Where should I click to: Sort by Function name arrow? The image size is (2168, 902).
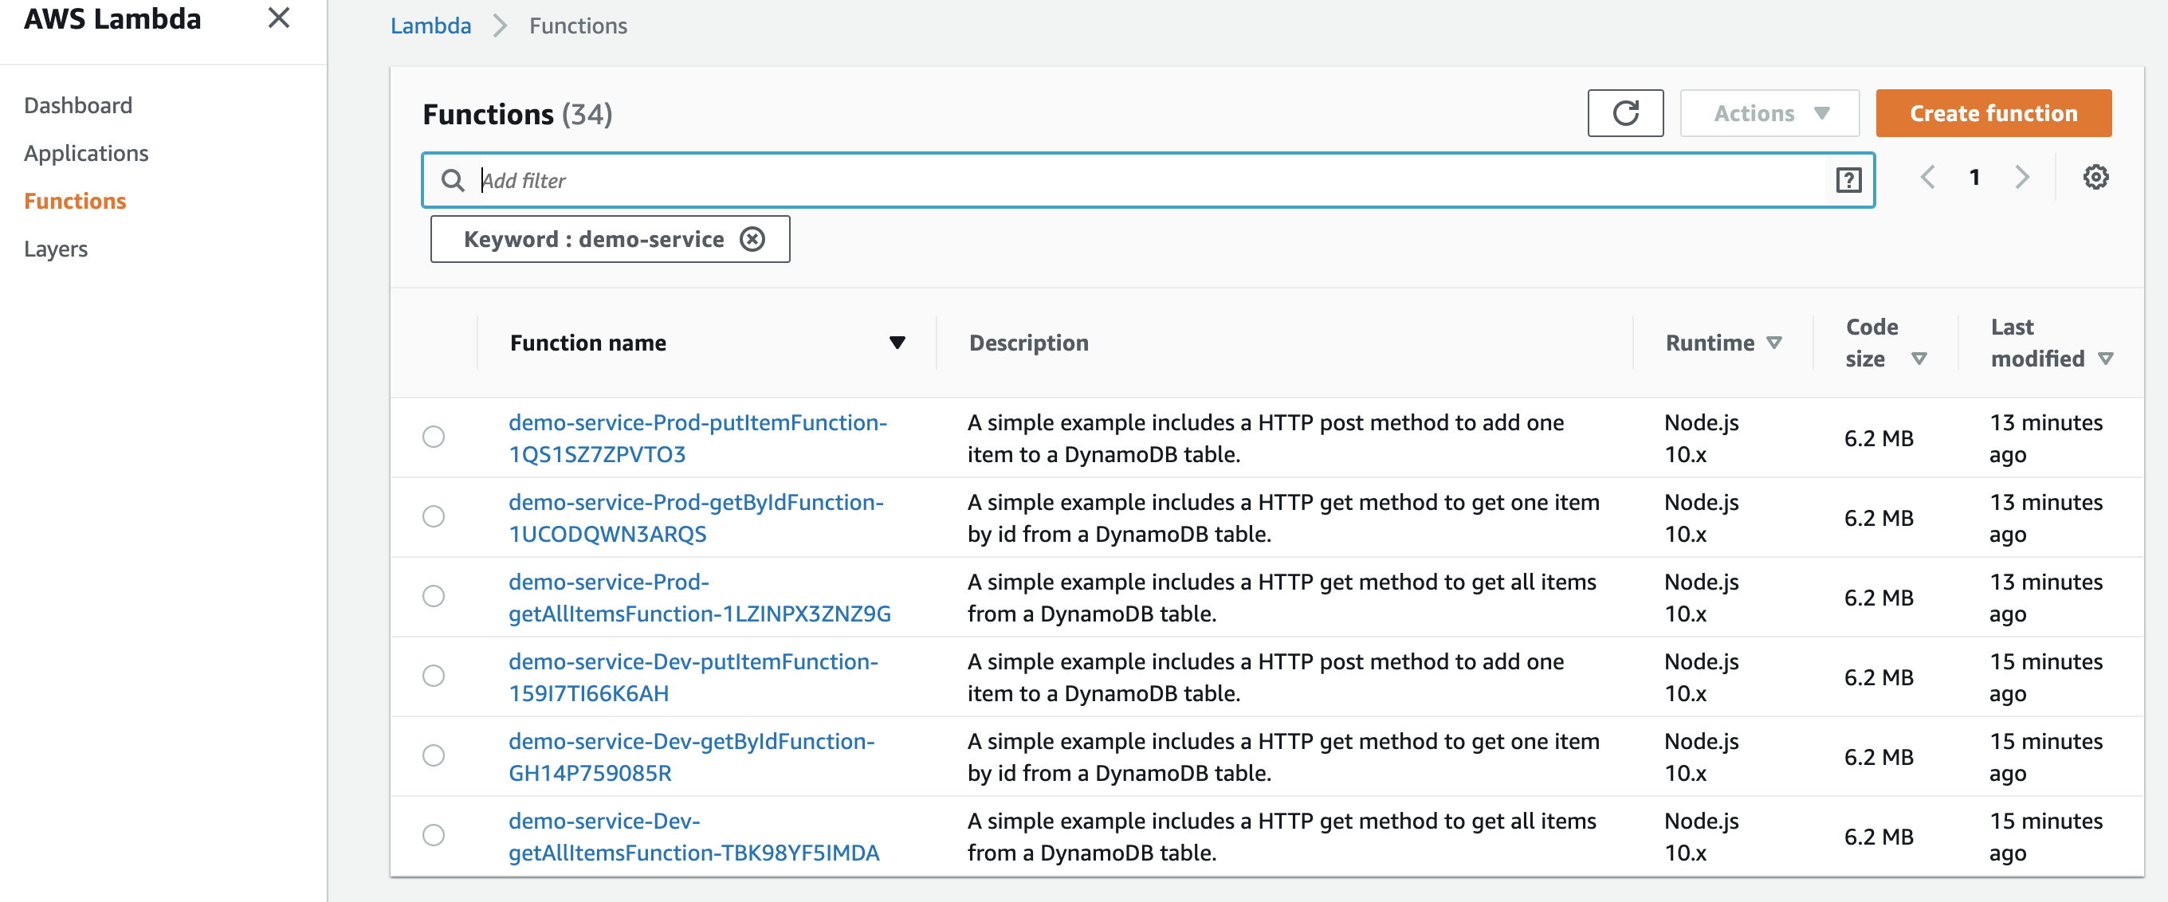897,343
